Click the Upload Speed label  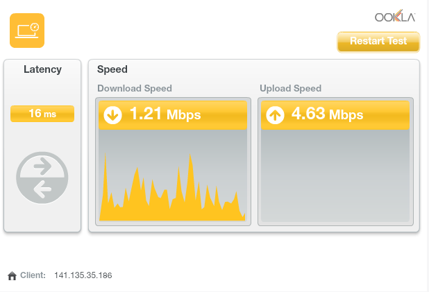pos(290,89)
